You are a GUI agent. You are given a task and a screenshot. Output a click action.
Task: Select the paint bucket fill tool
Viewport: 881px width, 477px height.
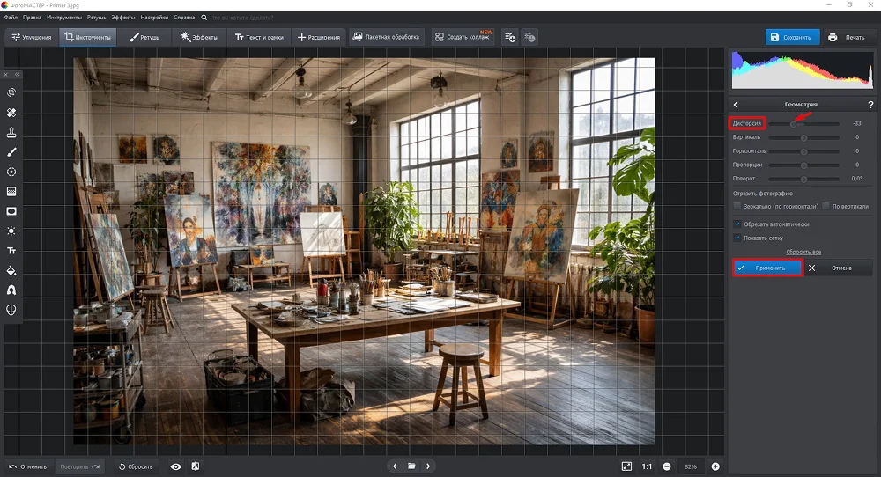tap(11, 270)
